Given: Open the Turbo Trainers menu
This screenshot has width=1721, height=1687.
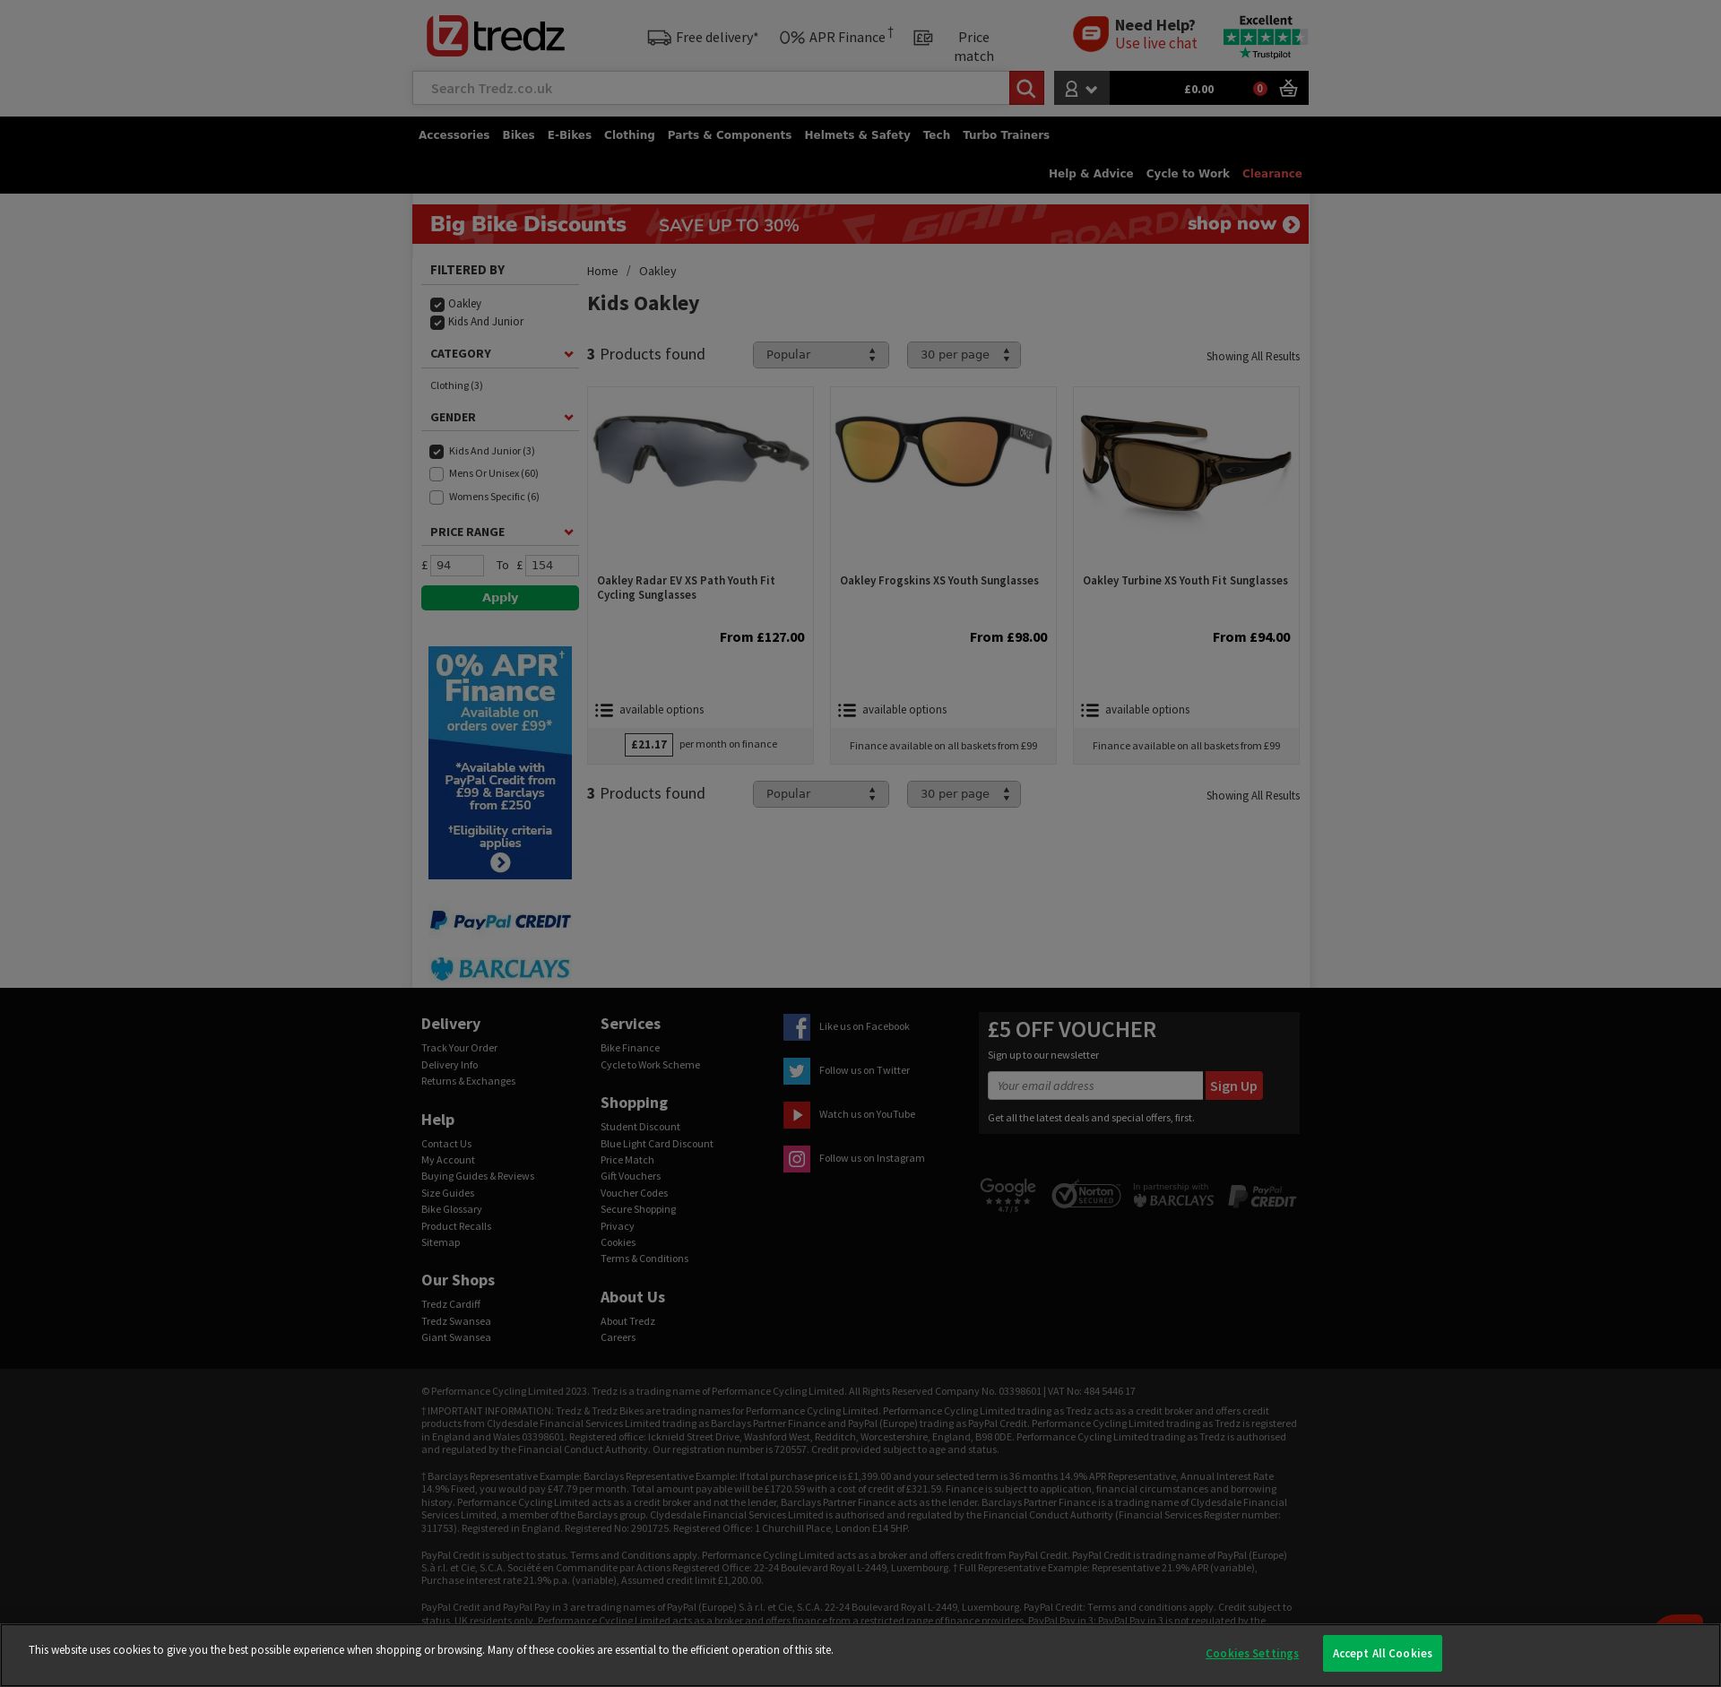Looking at the screenshot, I should pyautogui.click(x=1006, y=135).
